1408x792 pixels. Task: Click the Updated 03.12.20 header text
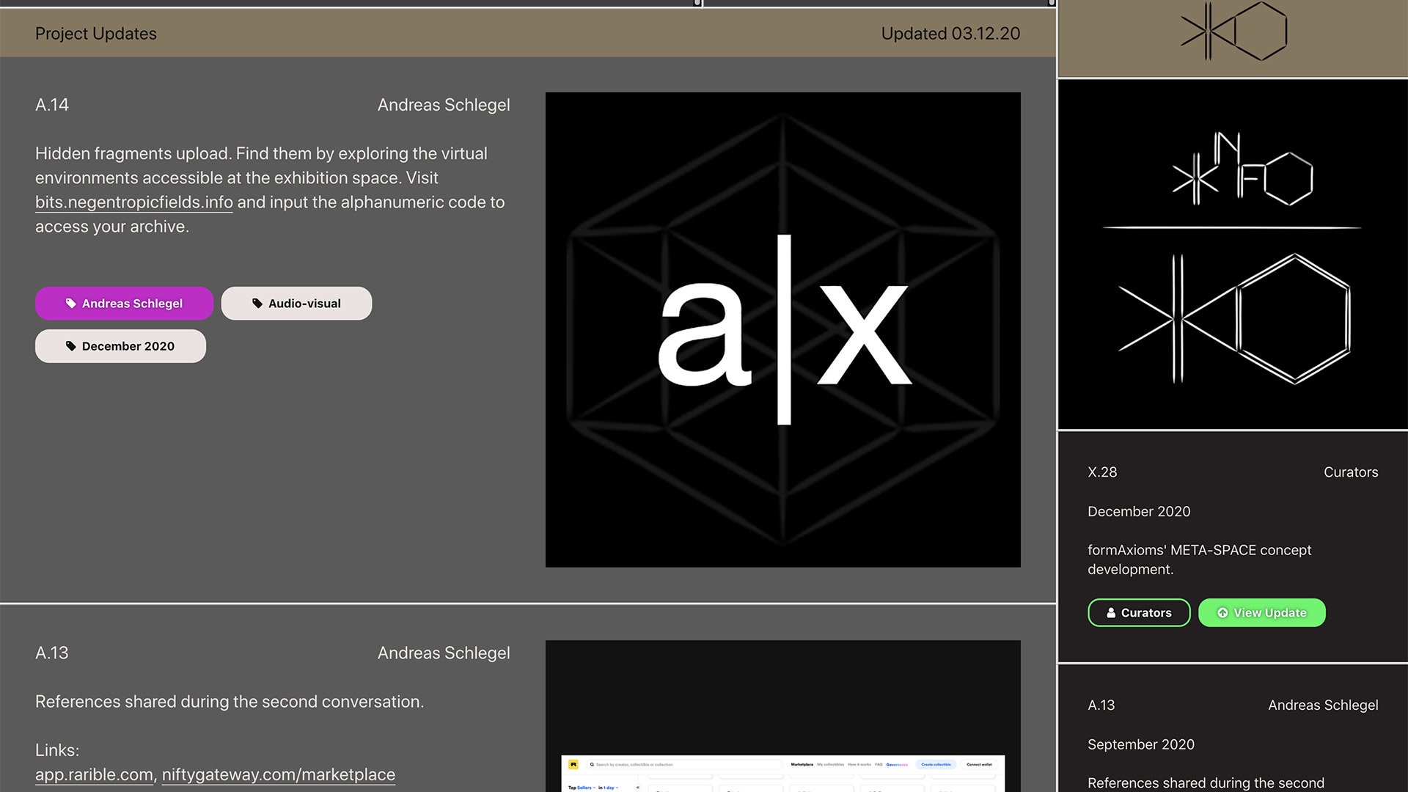(950, 34)
